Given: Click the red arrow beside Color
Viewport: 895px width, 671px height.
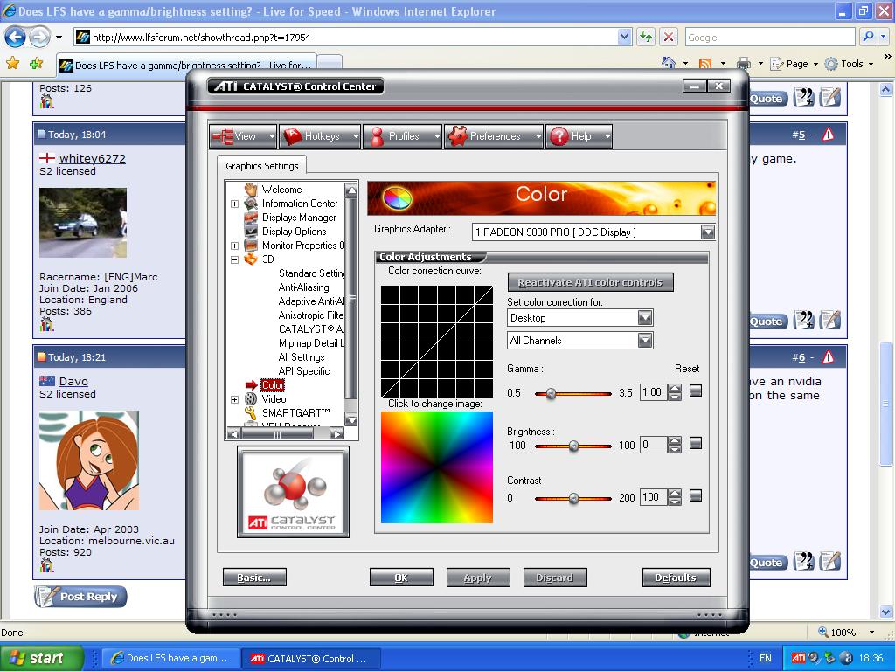Looking at the screenshot, I should click(x=251, y=385).
